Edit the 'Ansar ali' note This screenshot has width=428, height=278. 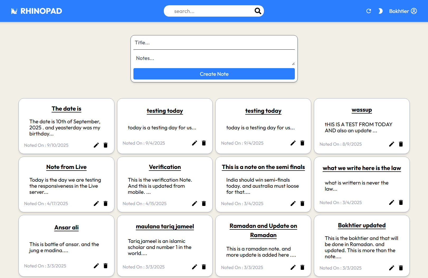click(x=96, y=266)
